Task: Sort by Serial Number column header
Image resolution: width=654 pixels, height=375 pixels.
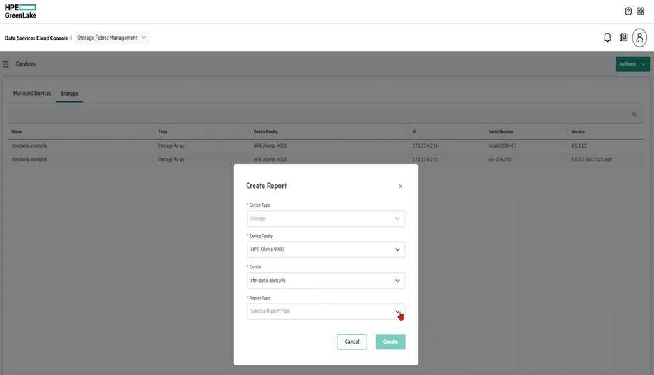Action: click(501, 131)
